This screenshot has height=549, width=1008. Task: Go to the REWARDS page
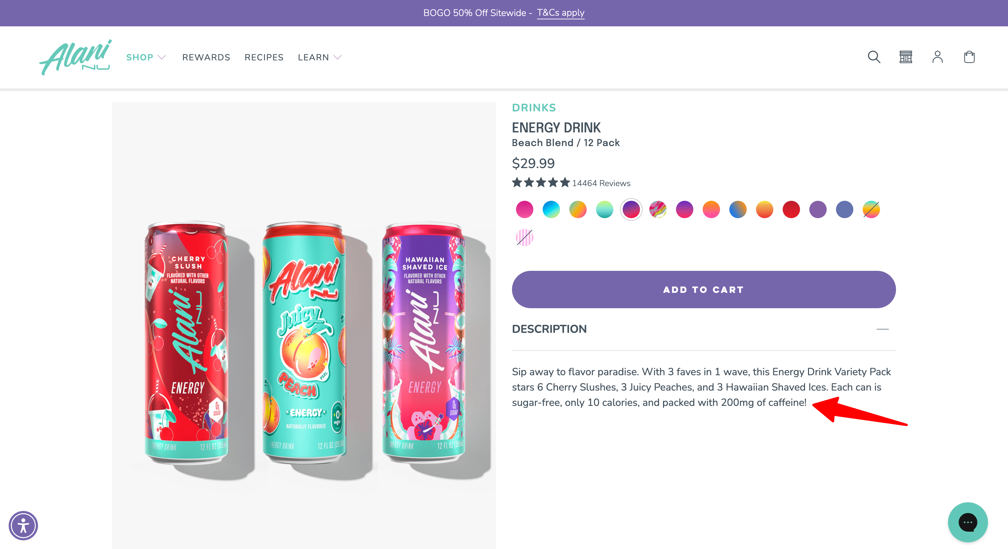click(x=206, y=58)
